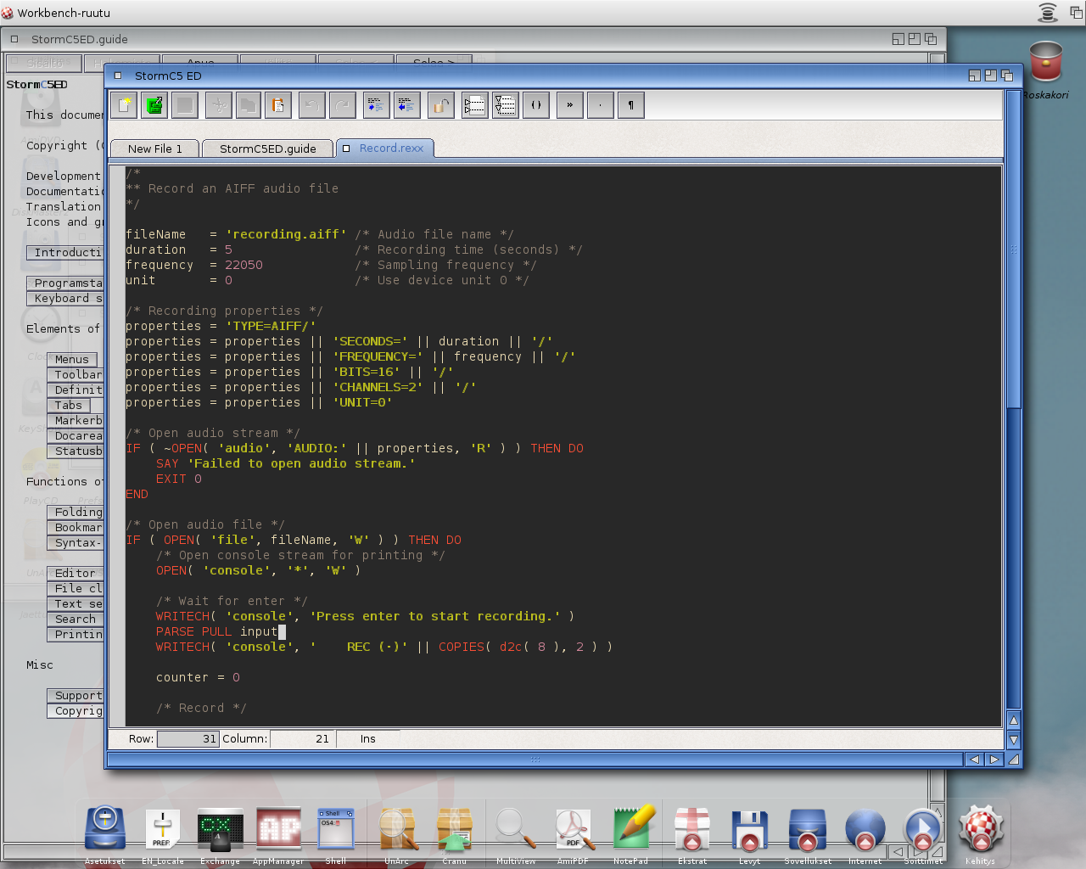Open Menus link in guide window

pos(72,359)
